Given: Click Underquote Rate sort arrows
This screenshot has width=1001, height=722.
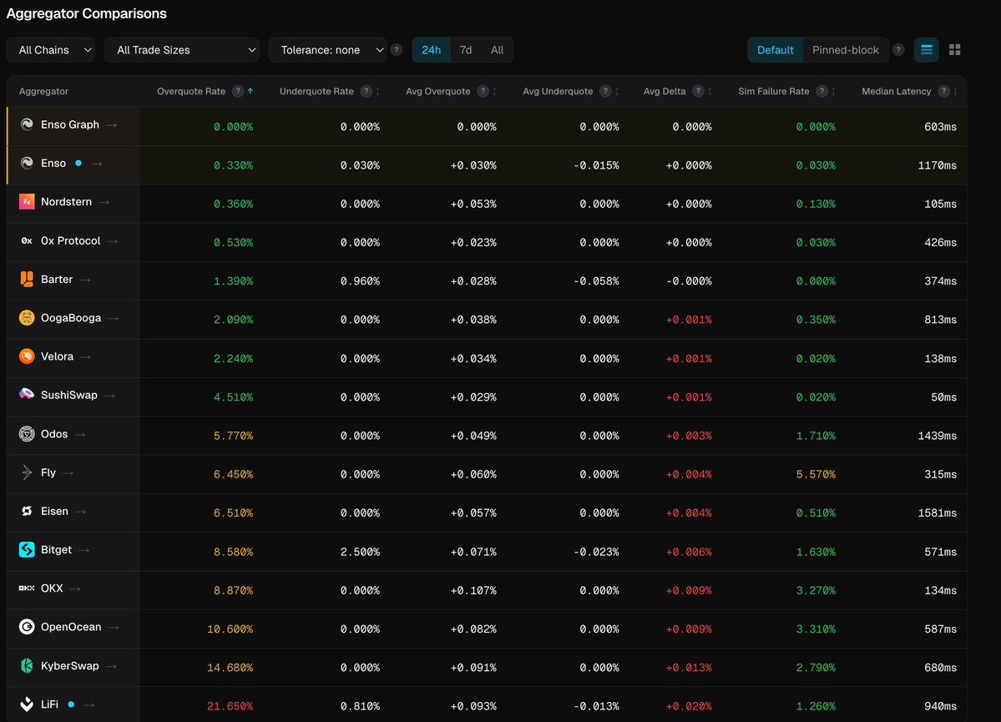Looking at the screenshot, I should coord(378,91).
